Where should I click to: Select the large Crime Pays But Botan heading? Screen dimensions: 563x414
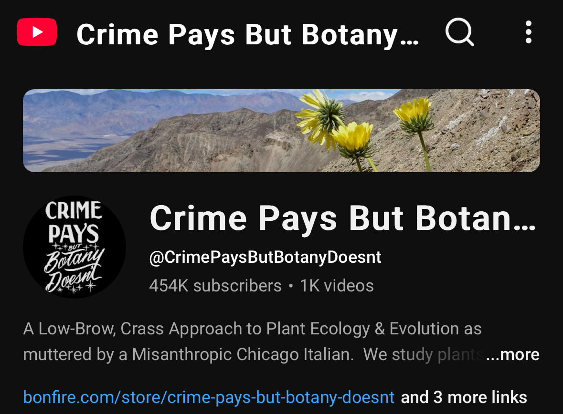coord(343,218)
